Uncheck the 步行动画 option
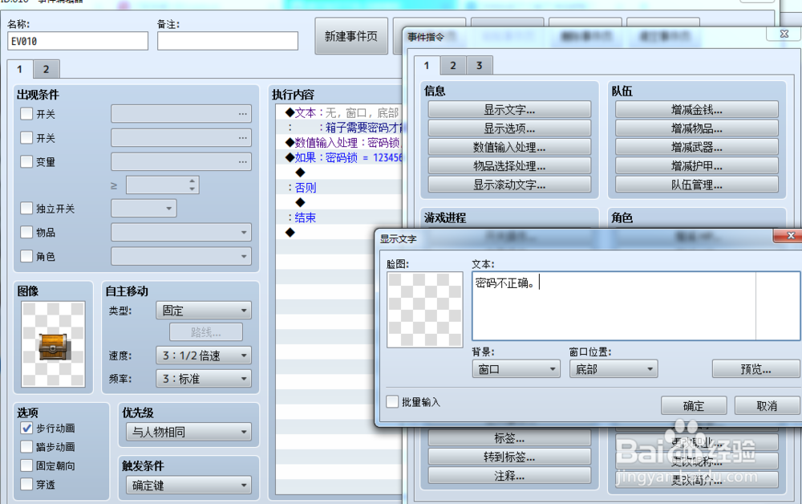802x504 pixels. pyautogui.click(x=26, y=428)
